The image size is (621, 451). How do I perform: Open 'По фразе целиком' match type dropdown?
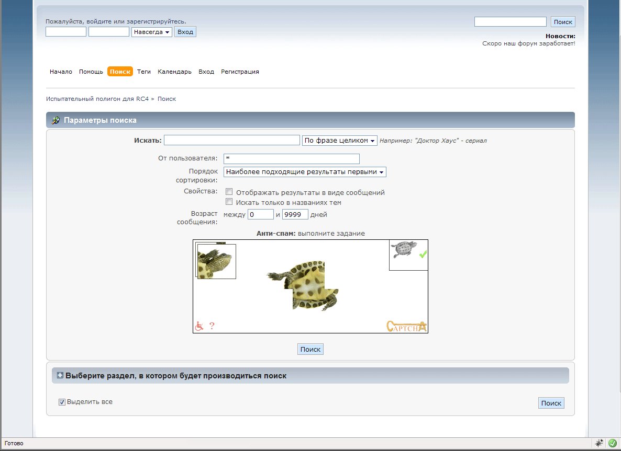pyautogui.click(x=339, y=141)
